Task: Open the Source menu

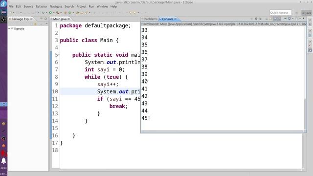Action: click(x=28, y=6)
